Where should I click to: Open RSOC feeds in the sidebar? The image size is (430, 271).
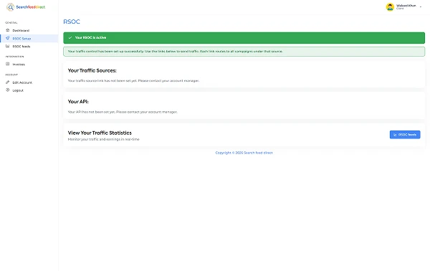[29, 47]
